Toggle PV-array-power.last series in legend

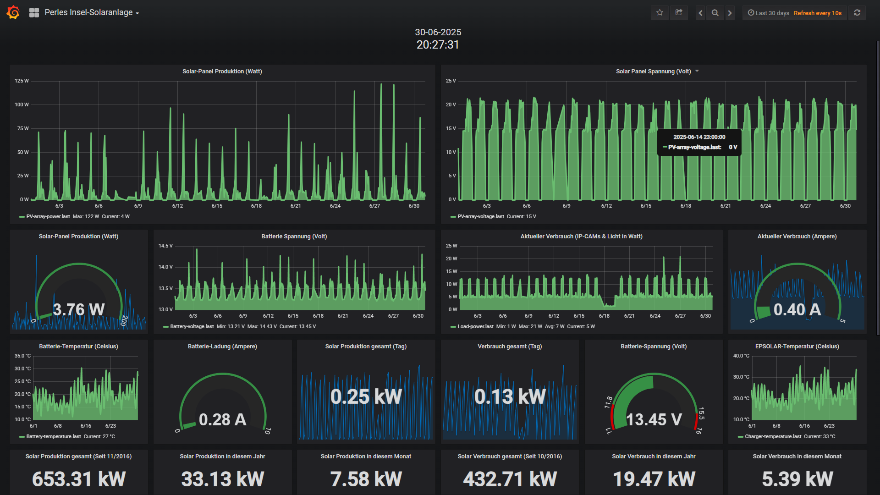(x=48, y=216)
